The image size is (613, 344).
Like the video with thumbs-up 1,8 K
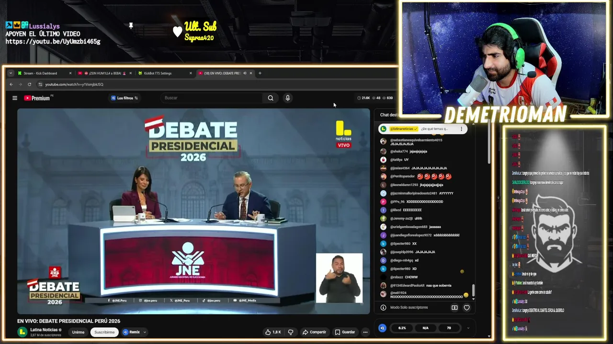point(273,332)
